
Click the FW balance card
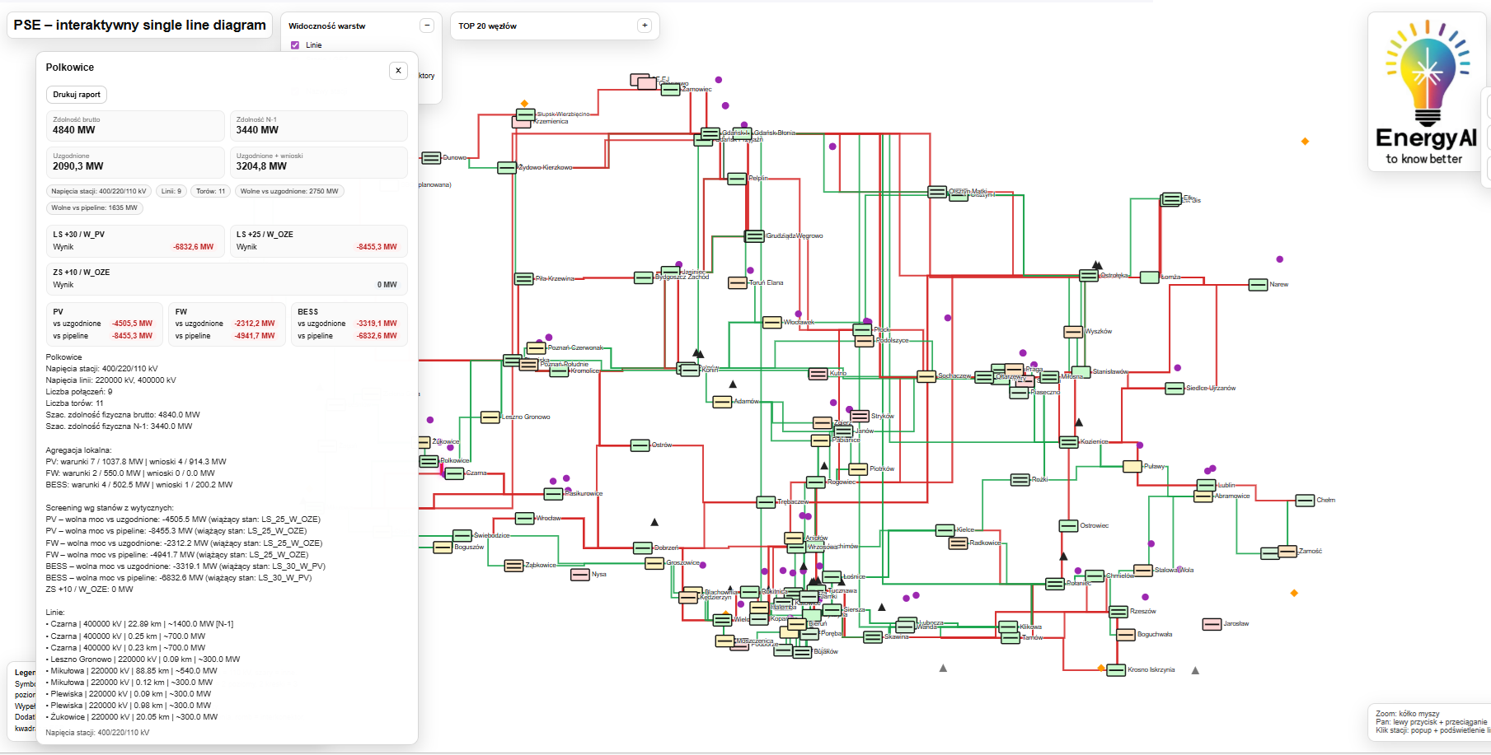(x=226, y=324)
